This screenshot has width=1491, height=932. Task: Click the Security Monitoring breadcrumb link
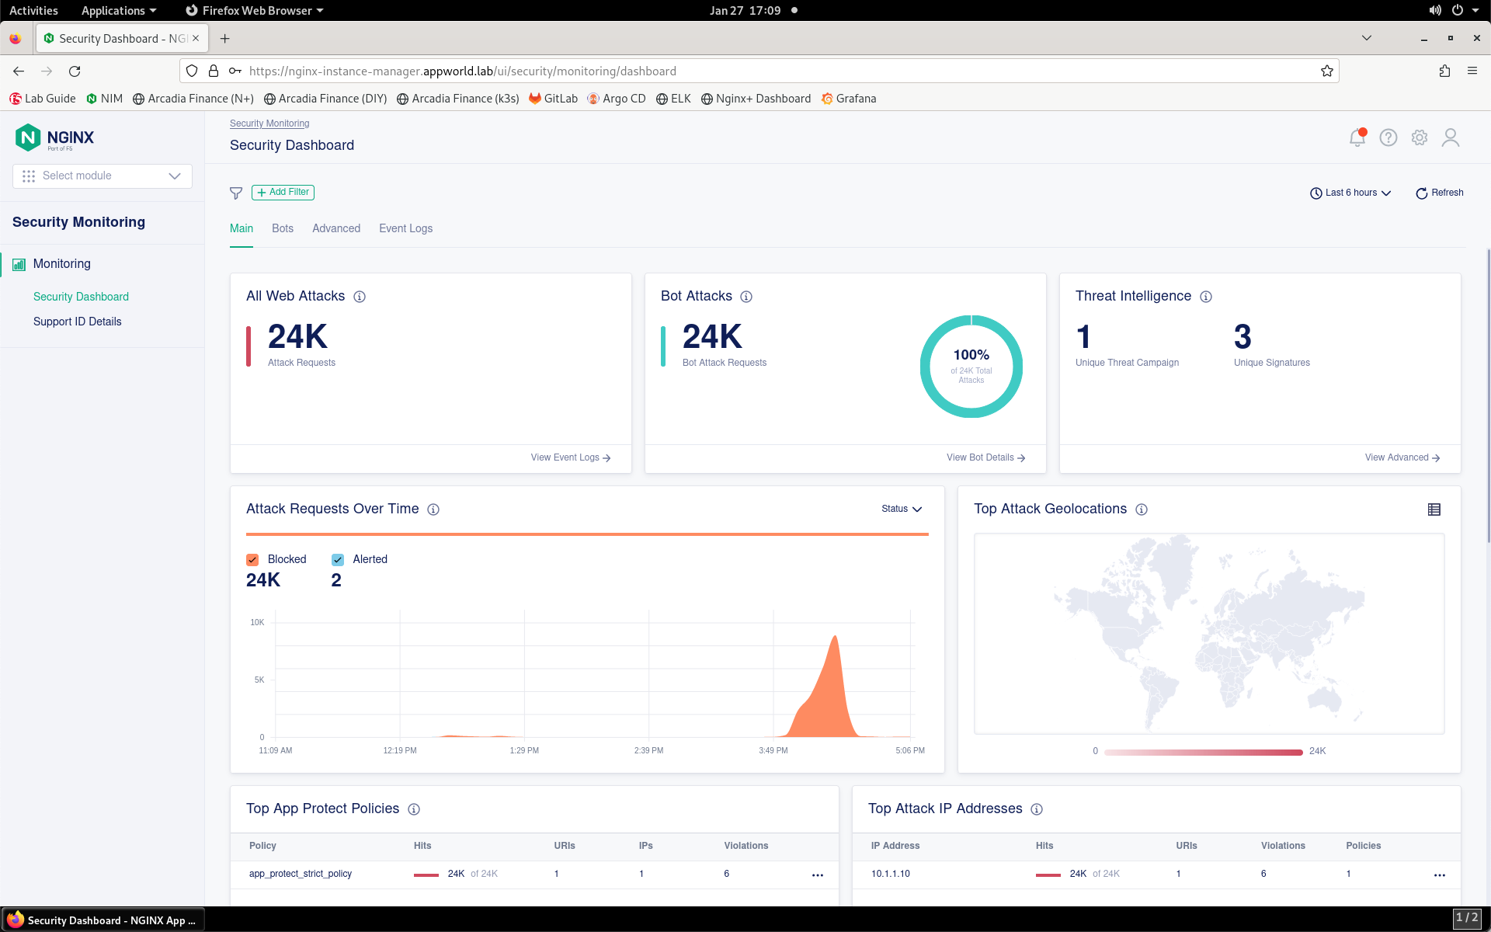coord(269,124)
